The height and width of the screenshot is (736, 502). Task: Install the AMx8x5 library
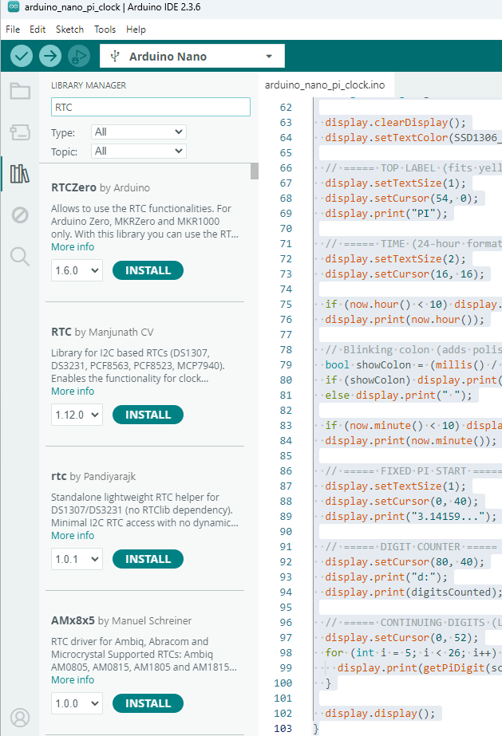click(148, 703)
